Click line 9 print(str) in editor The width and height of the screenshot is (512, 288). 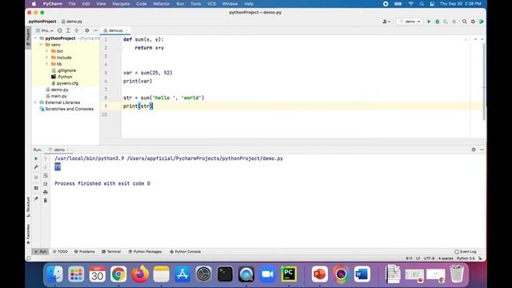[138, 106]
